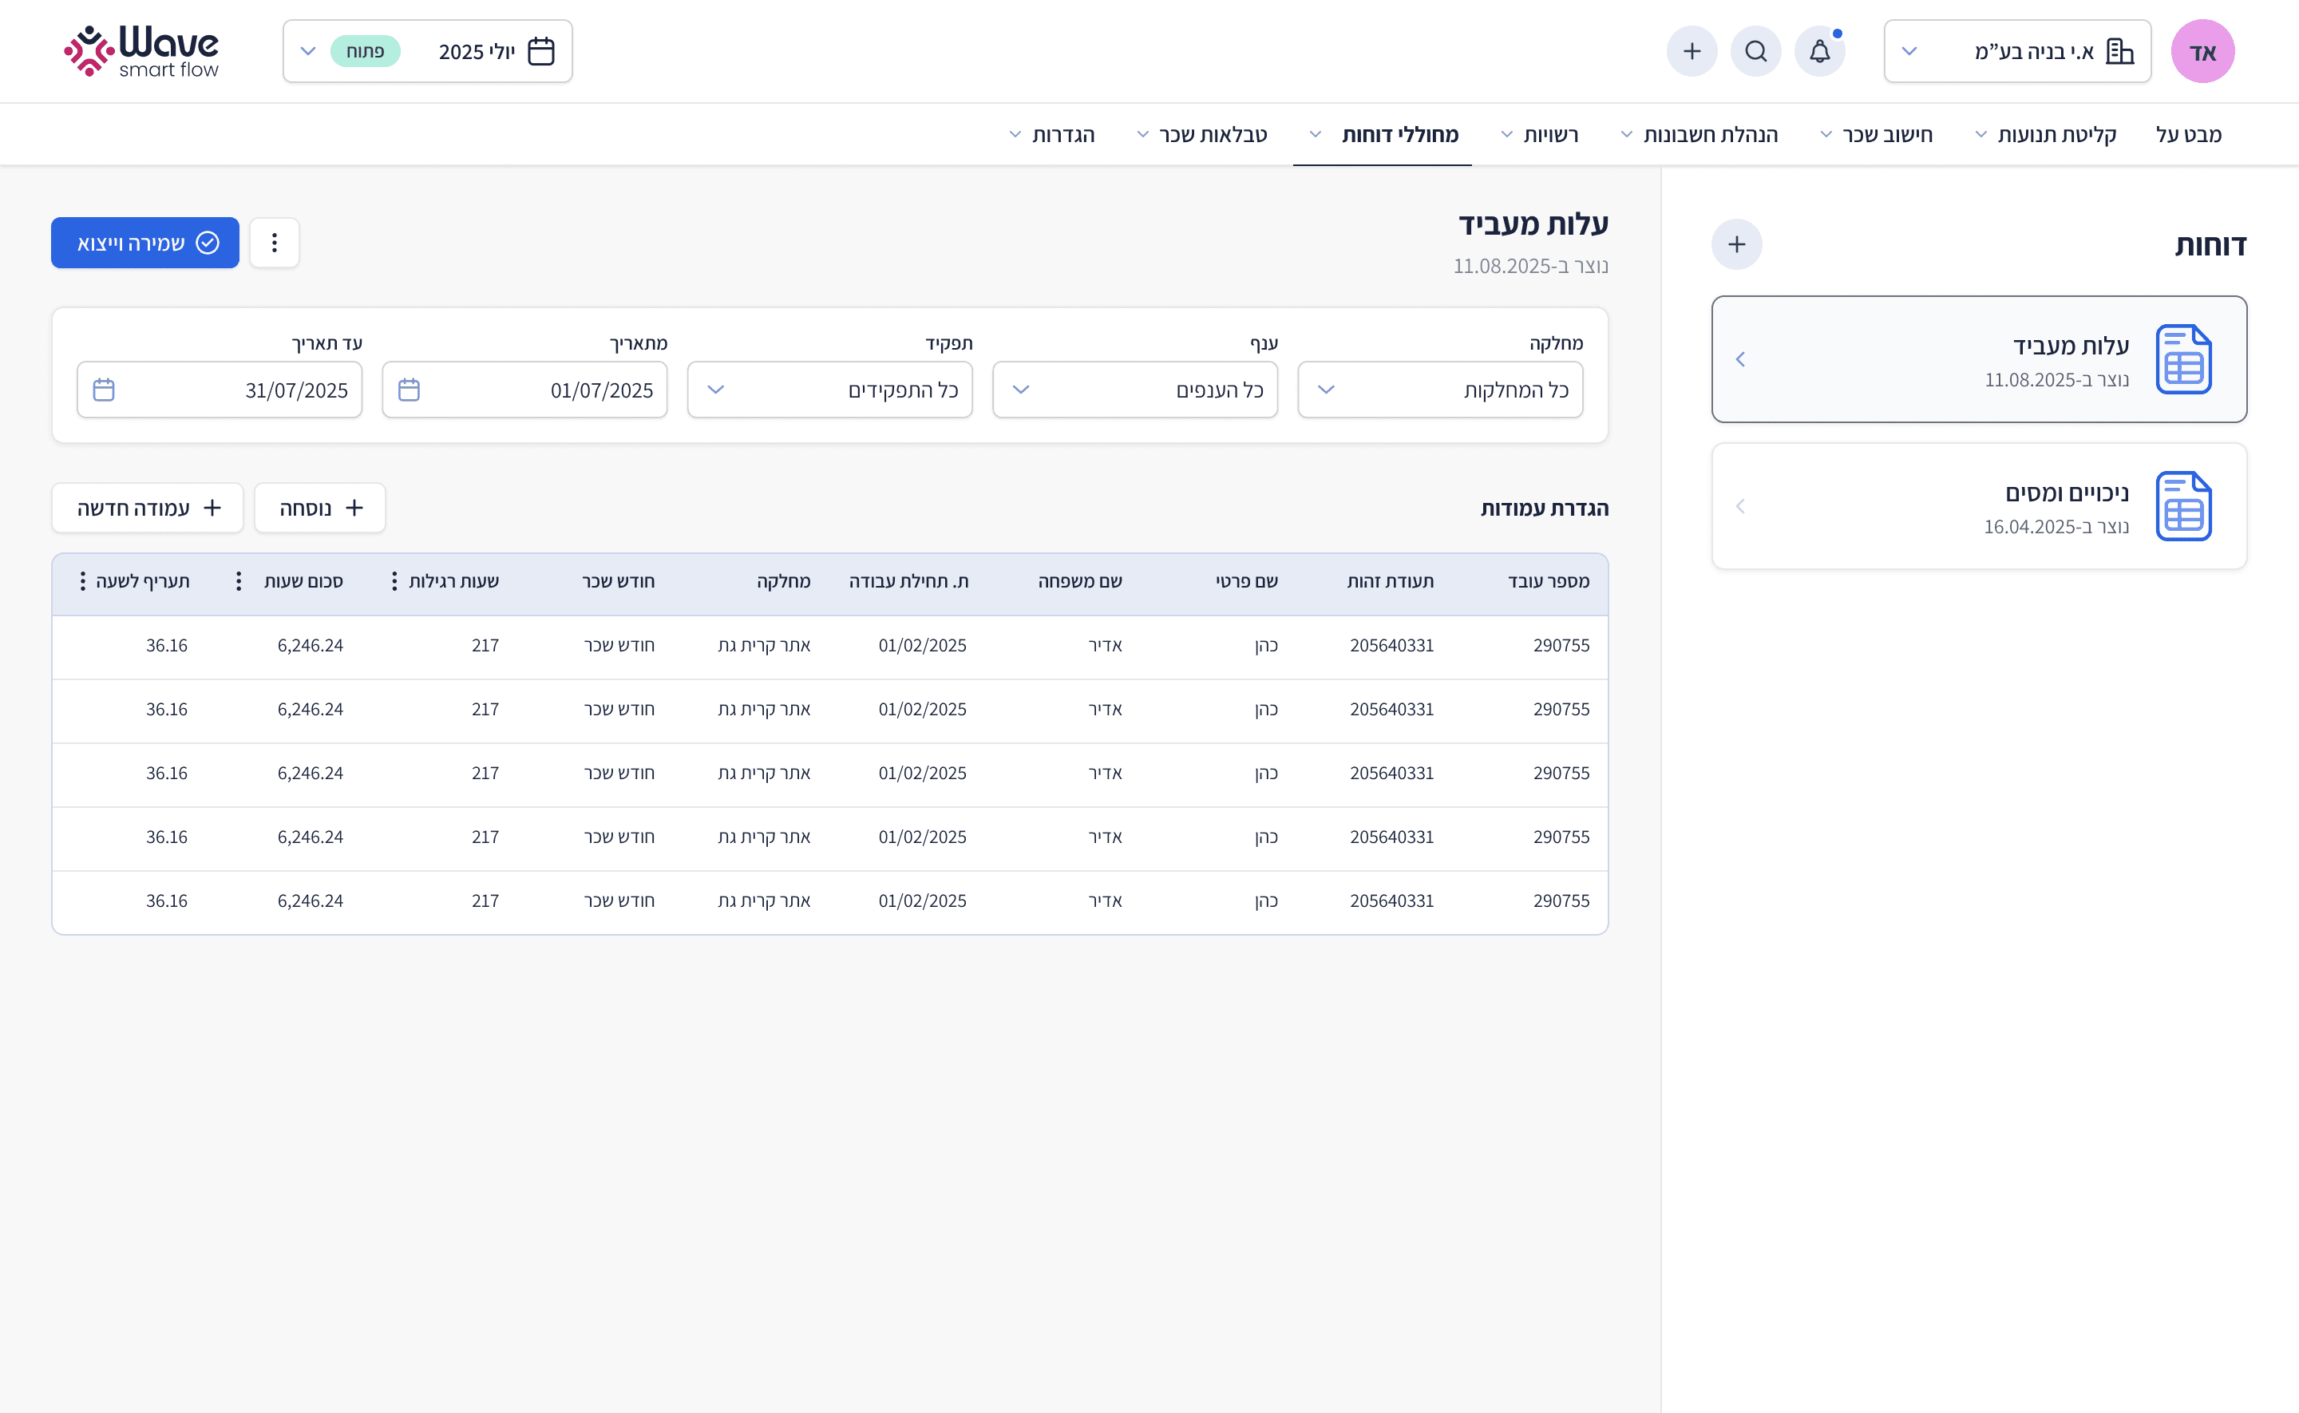This screenshot has width=2299, height=1413.
Task: Open column options for תעריף לשעה
Action: pyautogui.click(x=83, y=581)
